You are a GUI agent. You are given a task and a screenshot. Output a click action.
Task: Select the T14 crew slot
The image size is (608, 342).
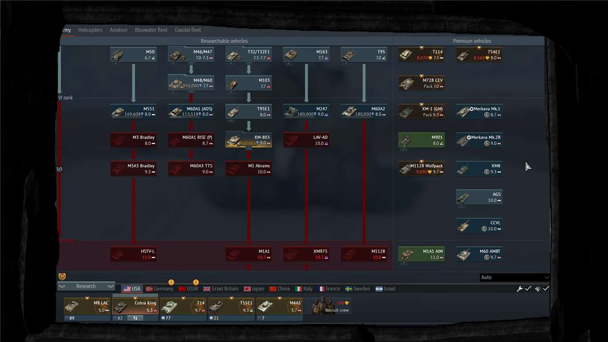[183, 306]
